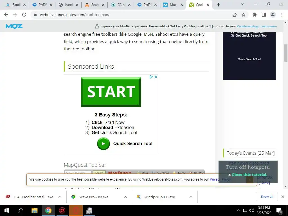Click the green START button in the ad
Screen dimensions: 288x216
[111, 92]
